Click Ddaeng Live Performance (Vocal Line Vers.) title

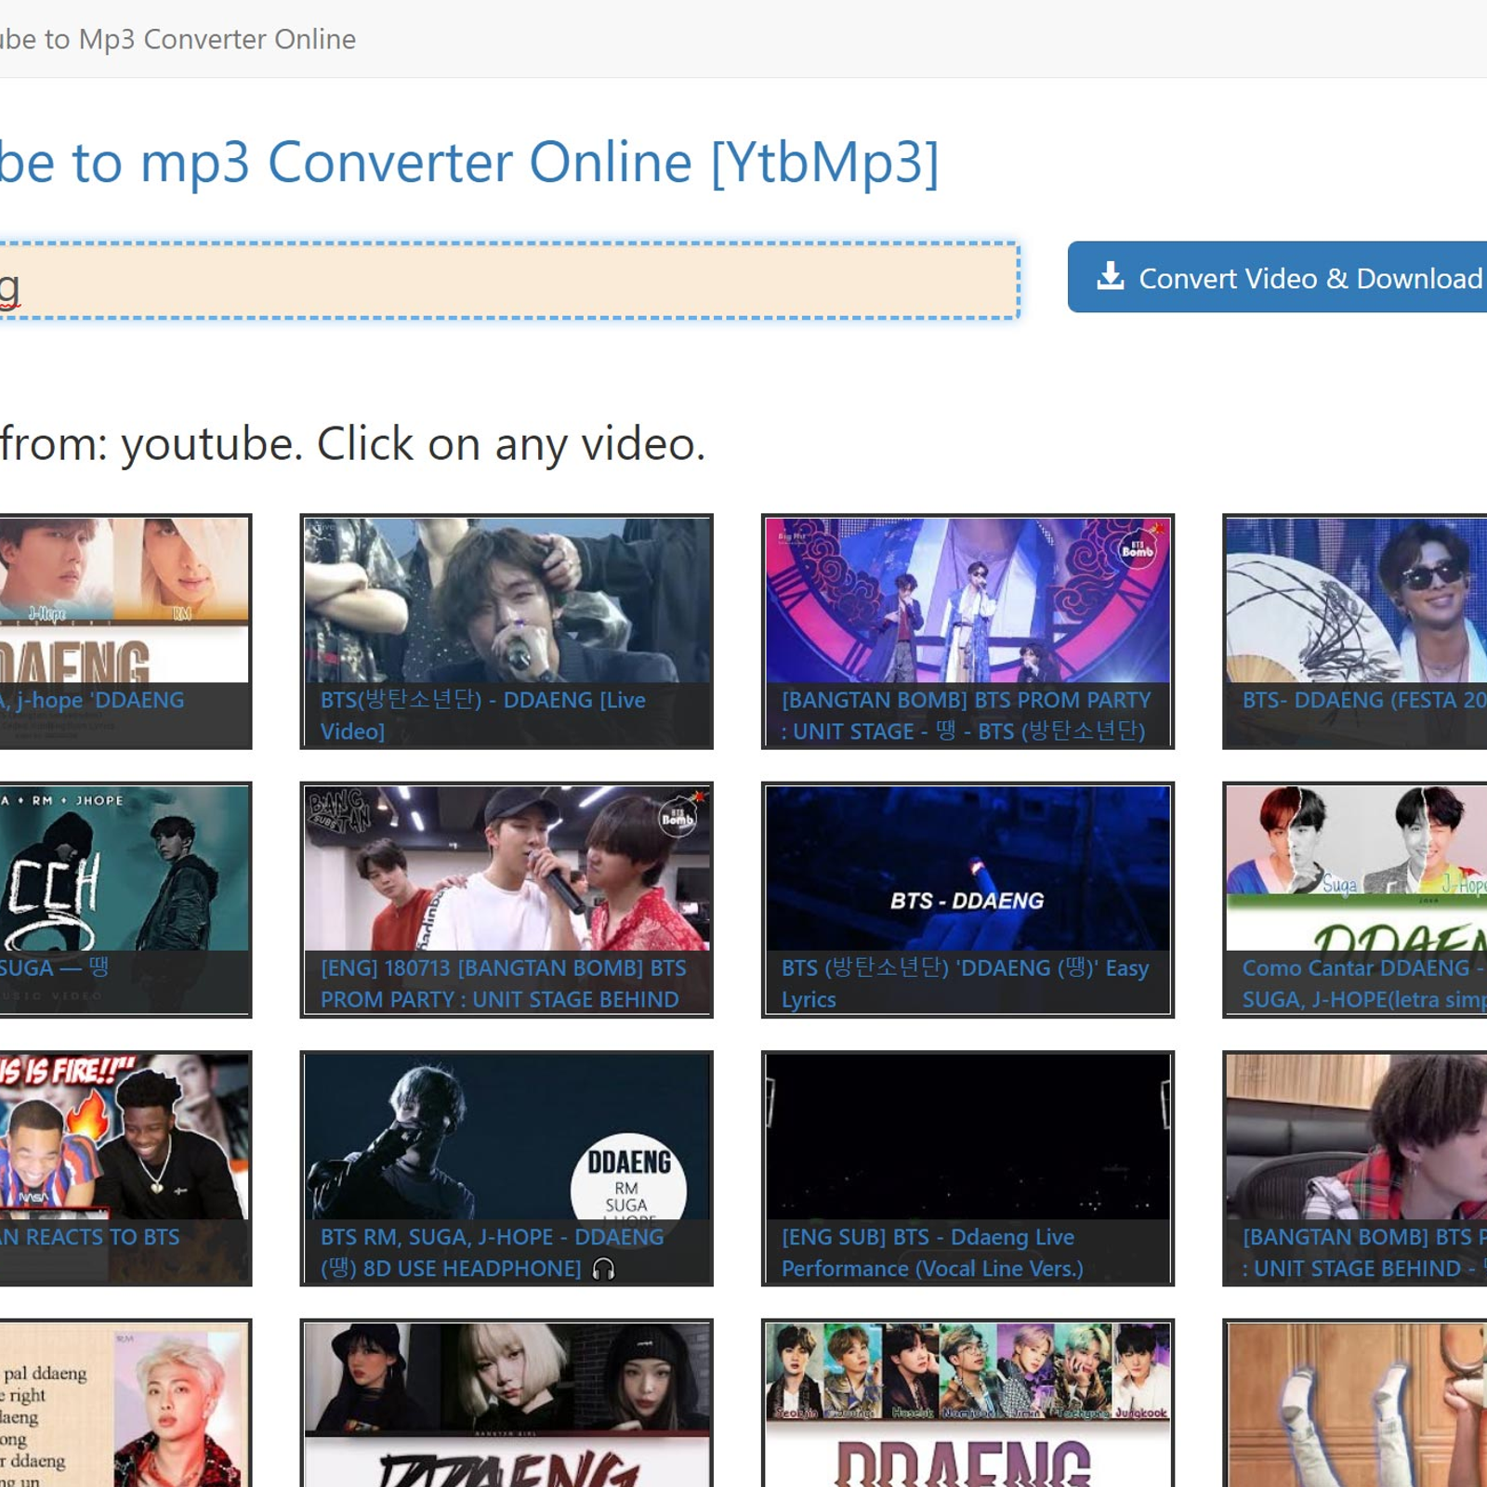[932, 1253]
